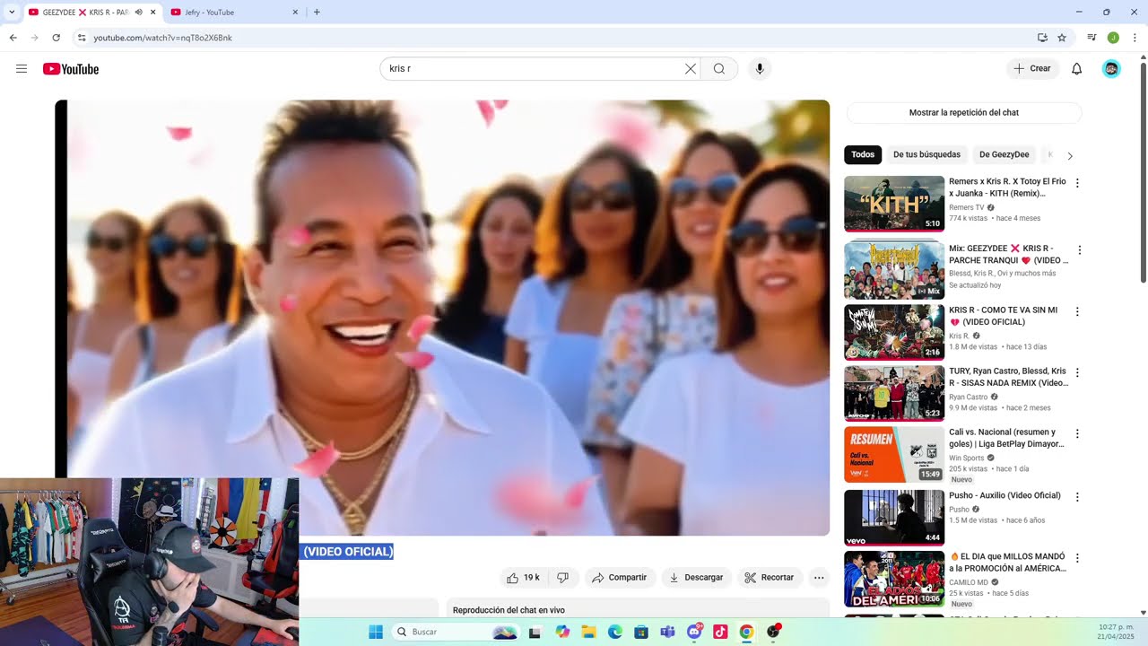This screenshot has width=1148, height=646.
Task: Click the magnifier search button
Action: 719,69
